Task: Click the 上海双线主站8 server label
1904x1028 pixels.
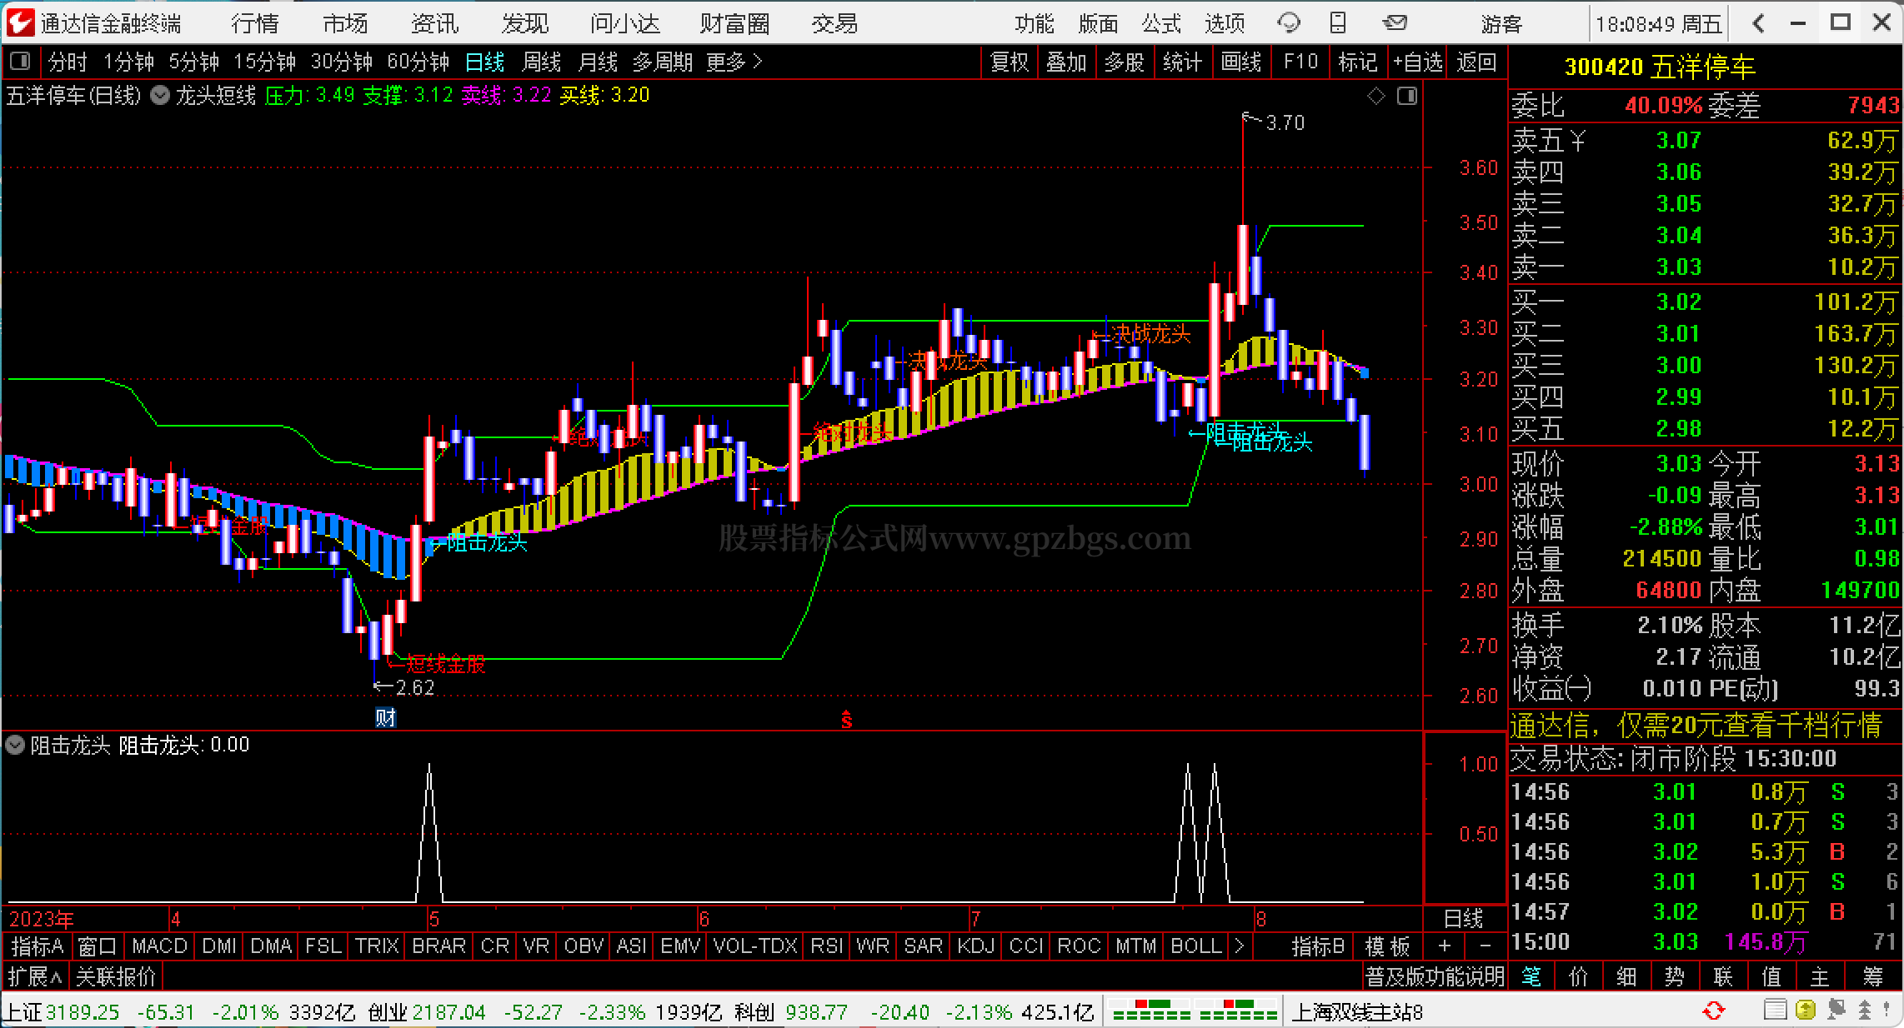Action: [x=1357, y=1012]
